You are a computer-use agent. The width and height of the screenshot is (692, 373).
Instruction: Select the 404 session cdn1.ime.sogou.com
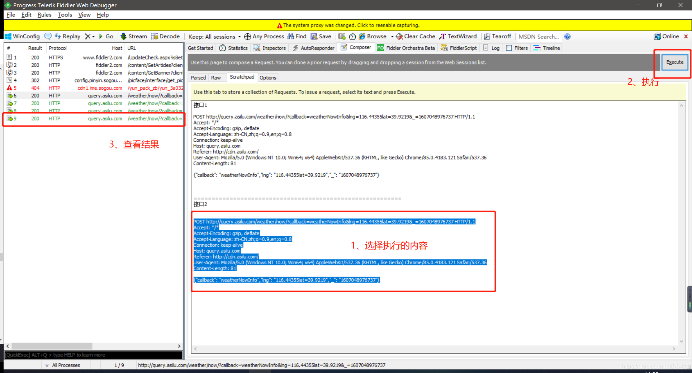click(94, 88)
